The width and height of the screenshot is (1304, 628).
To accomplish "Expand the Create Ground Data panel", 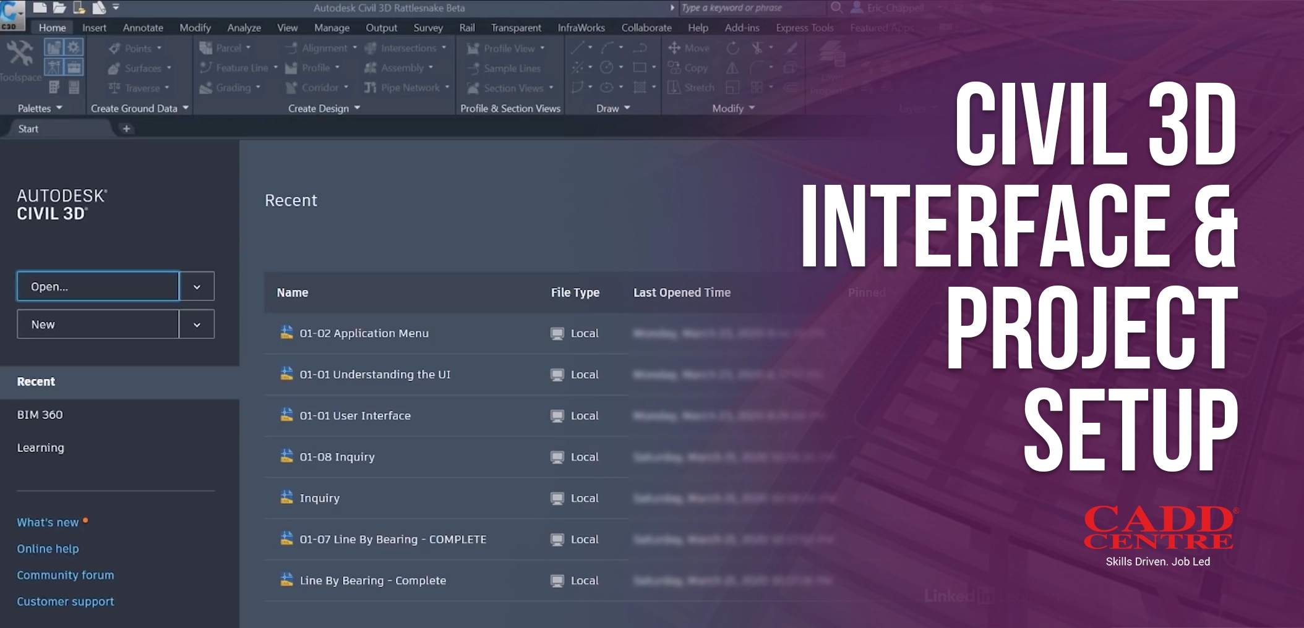I will (x=140, y=108).
